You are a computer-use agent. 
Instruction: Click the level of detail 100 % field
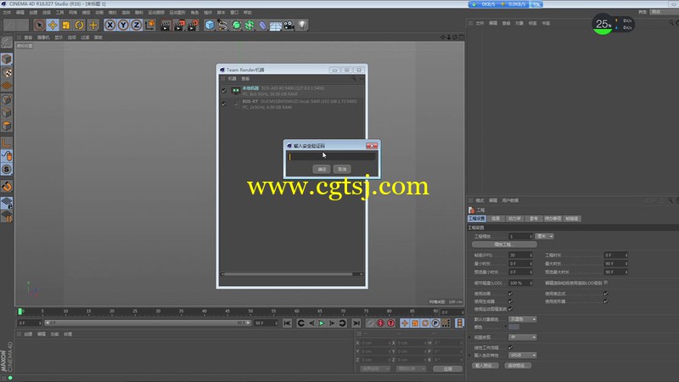(x=520, y=283)
